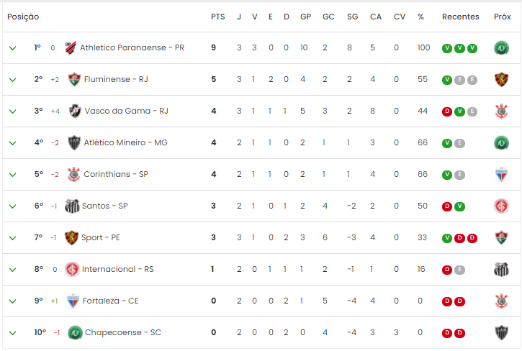Expand the Chapecoense row chevron
The height and width of the screenshot is (351, 522).
(x=13, y=333)
